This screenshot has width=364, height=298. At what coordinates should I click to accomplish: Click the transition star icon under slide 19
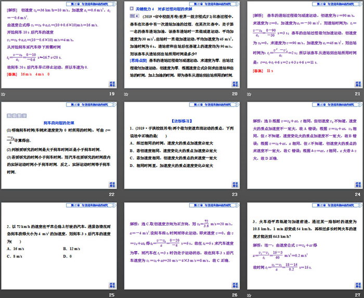click(3, 94)
